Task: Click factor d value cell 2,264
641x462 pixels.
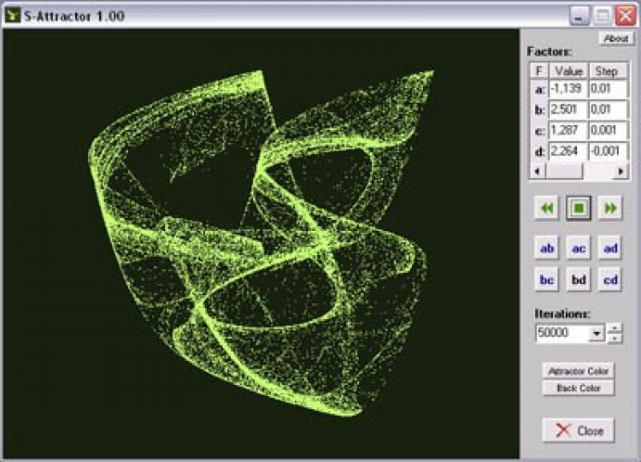Action: click(567, 151)
